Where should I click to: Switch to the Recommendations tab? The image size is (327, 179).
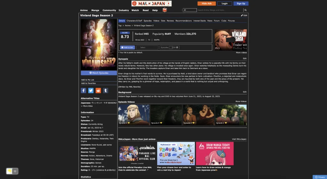184,21
